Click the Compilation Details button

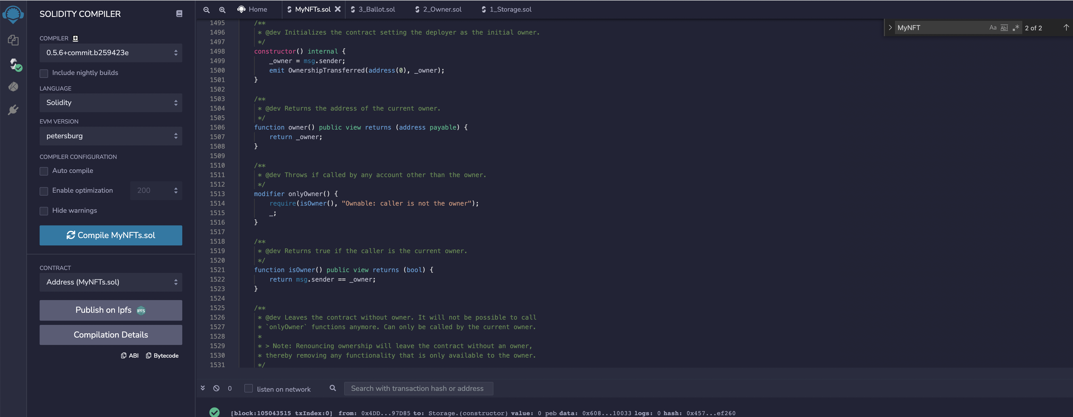click(111, 335)
